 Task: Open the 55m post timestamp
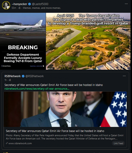click(x=14, y=8)
